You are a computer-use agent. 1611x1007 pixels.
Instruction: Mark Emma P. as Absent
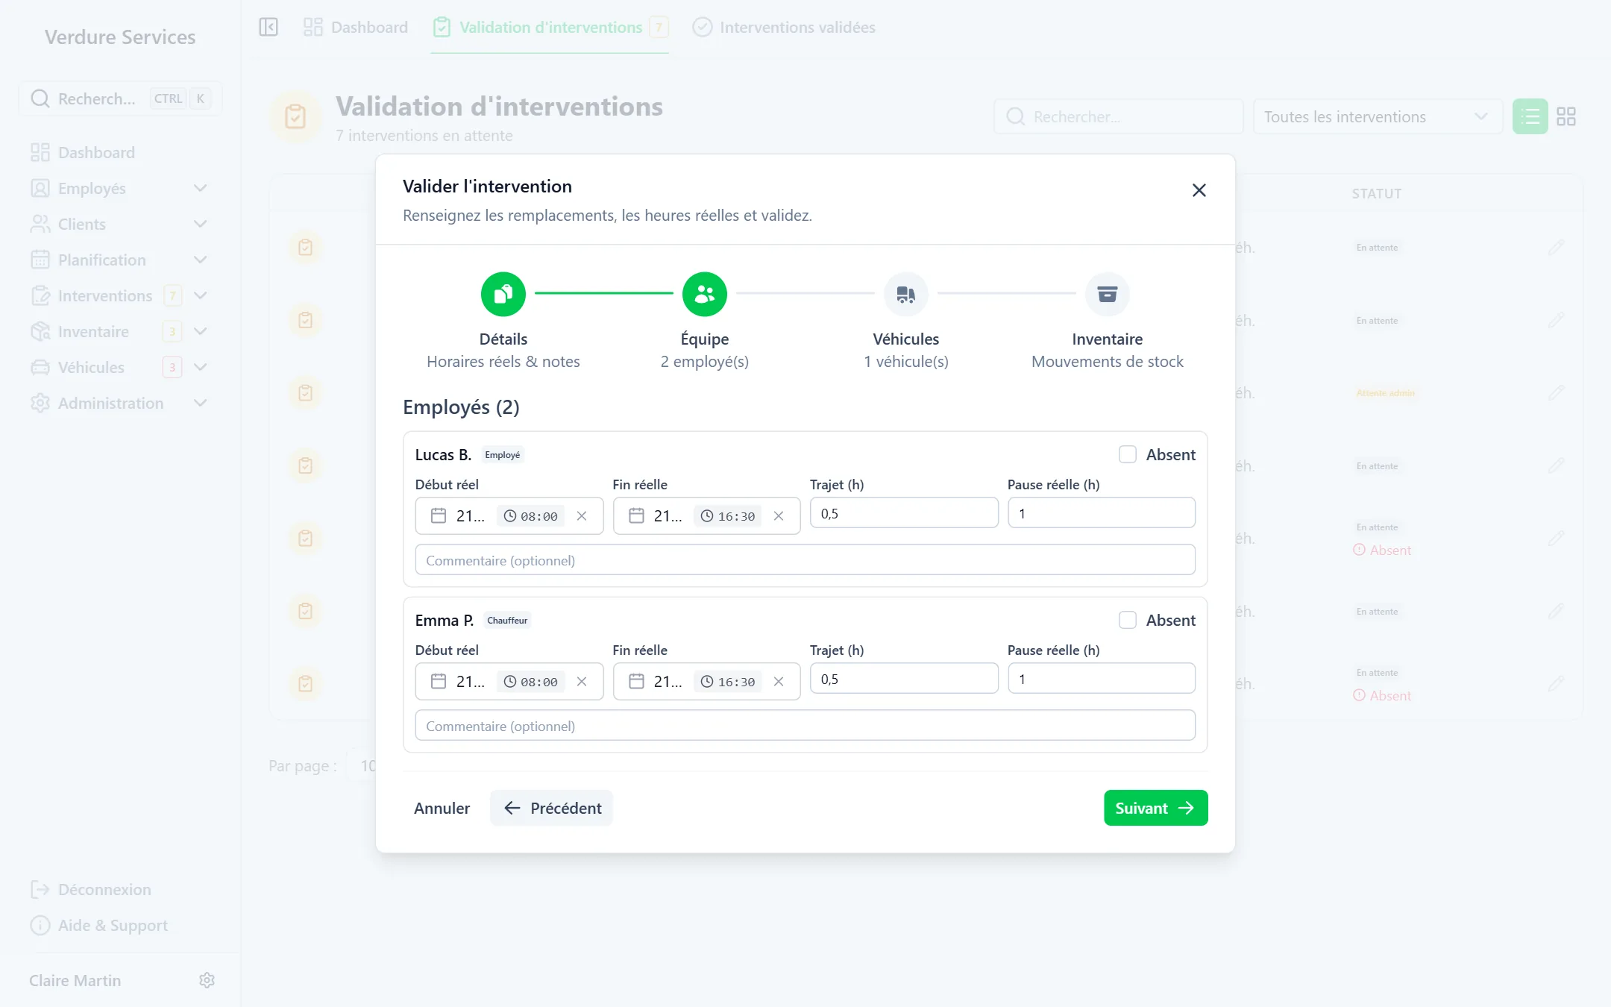(x=1128, y=620)
